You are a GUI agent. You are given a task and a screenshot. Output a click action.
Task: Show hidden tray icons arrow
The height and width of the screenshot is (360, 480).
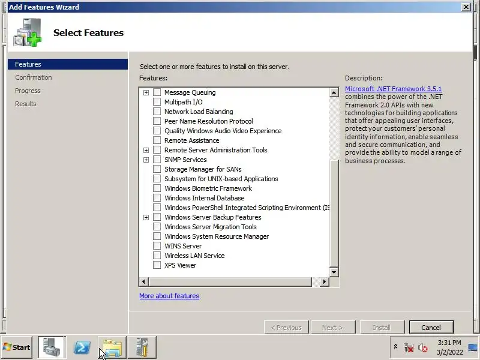[x=395, y=347]
